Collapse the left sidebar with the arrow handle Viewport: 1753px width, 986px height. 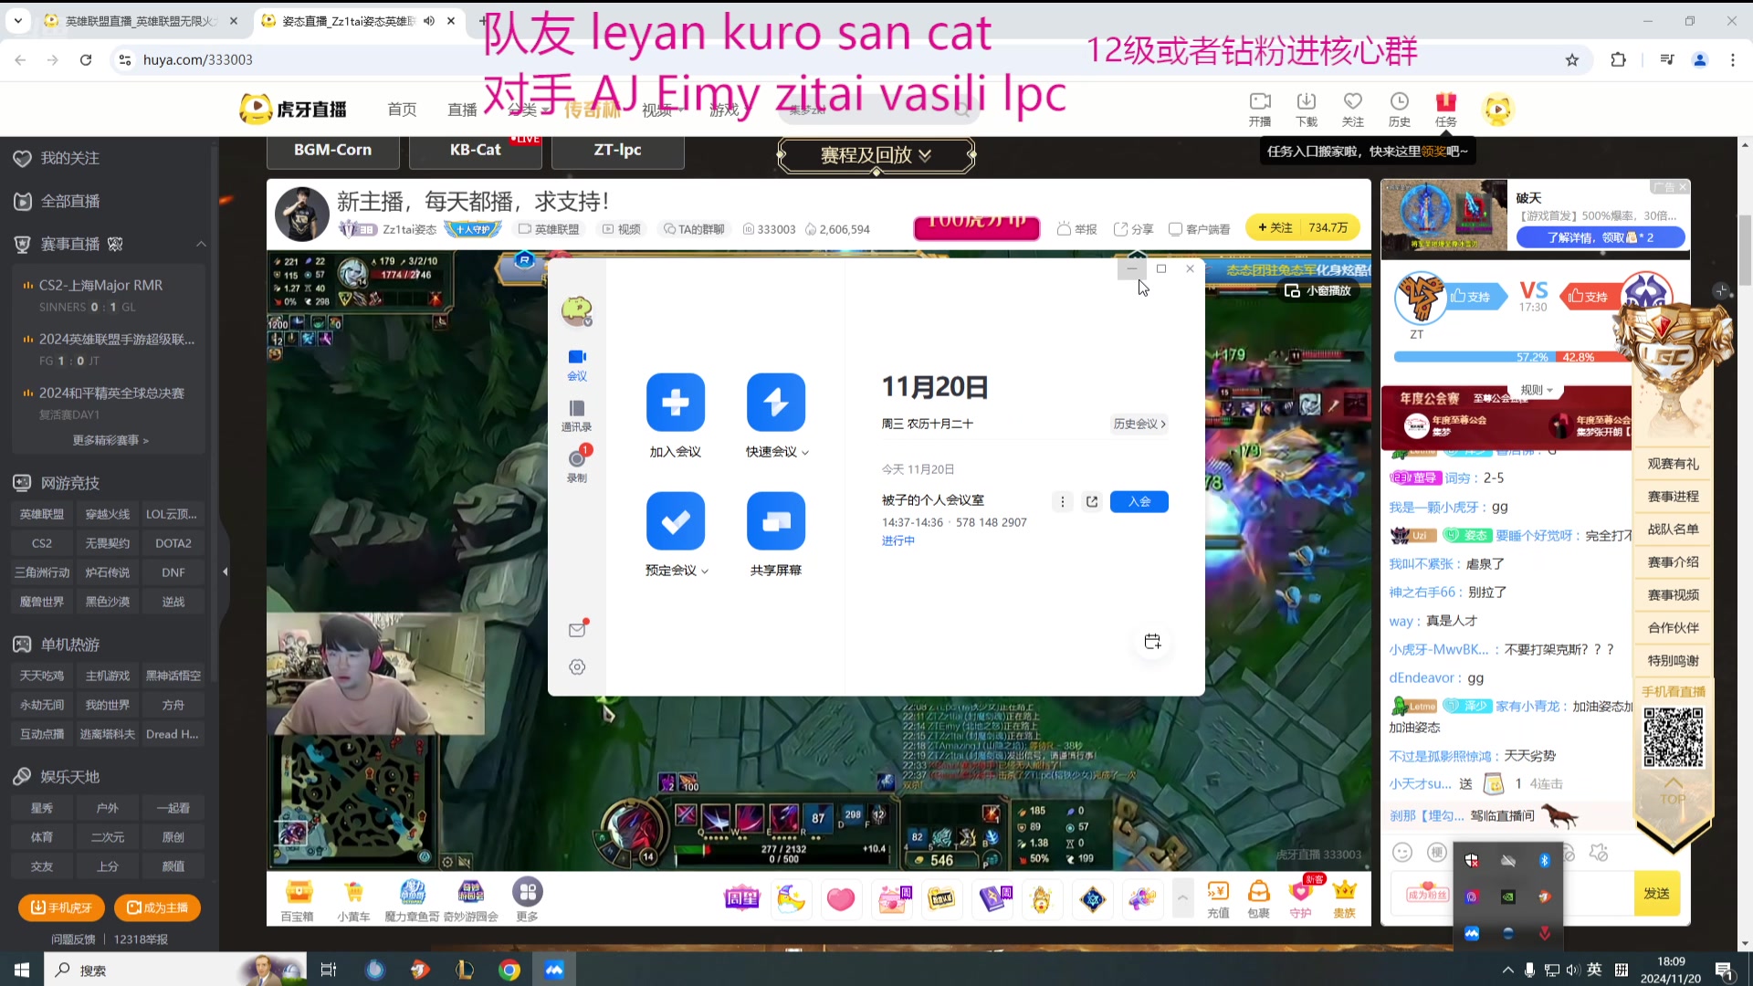(225, 572)
